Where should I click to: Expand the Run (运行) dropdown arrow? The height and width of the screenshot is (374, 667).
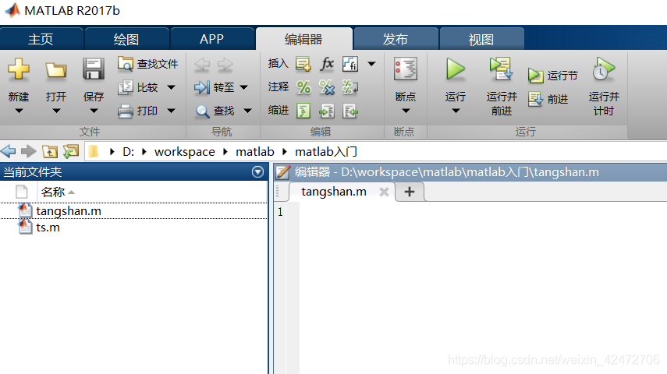456,111
